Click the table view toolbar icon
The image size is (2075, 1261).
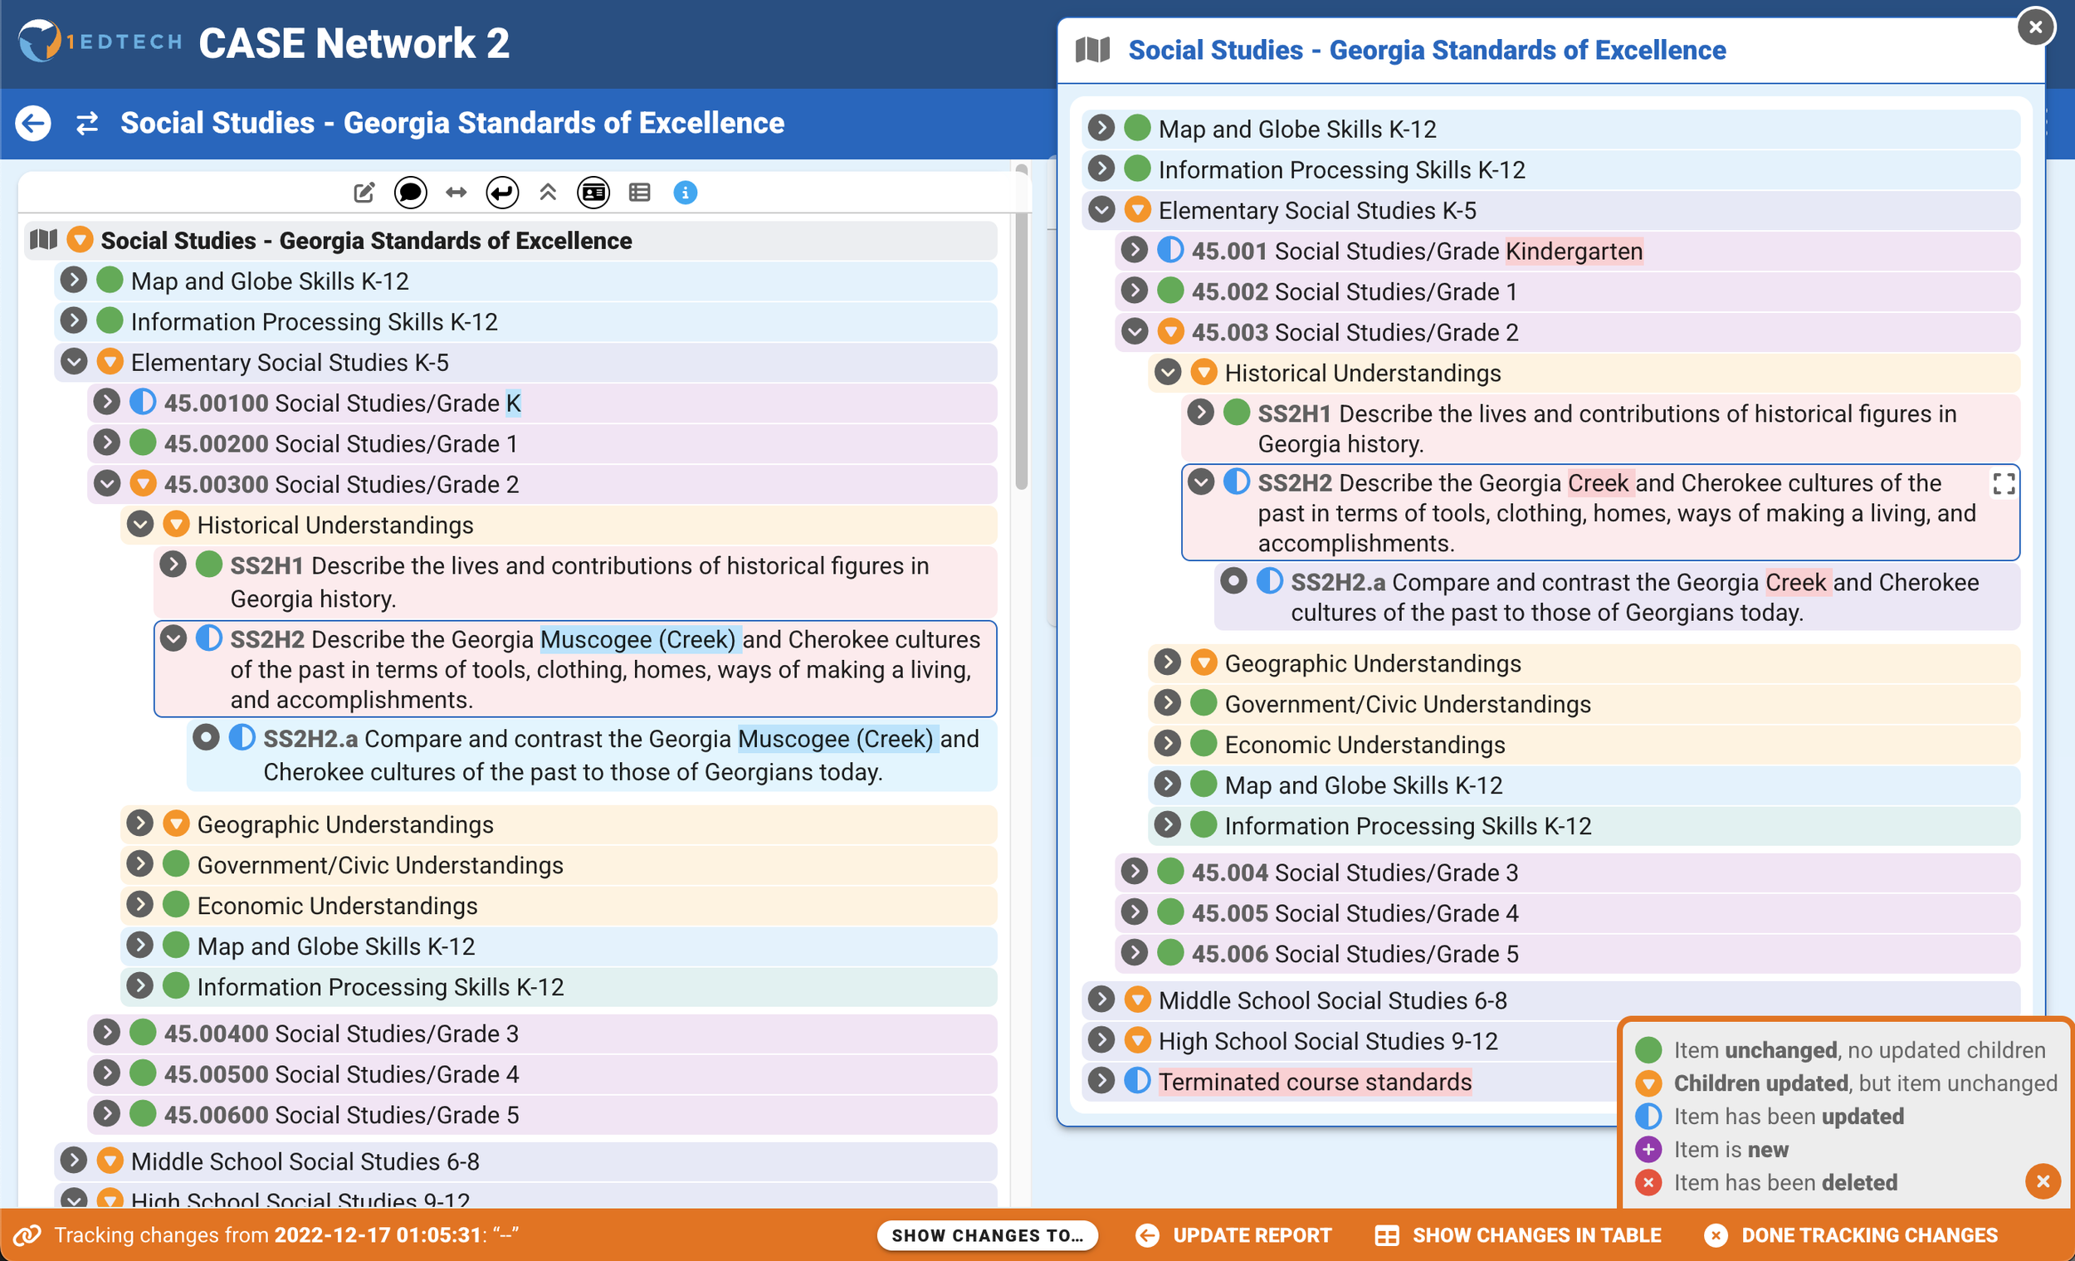(x=639, y=193)
